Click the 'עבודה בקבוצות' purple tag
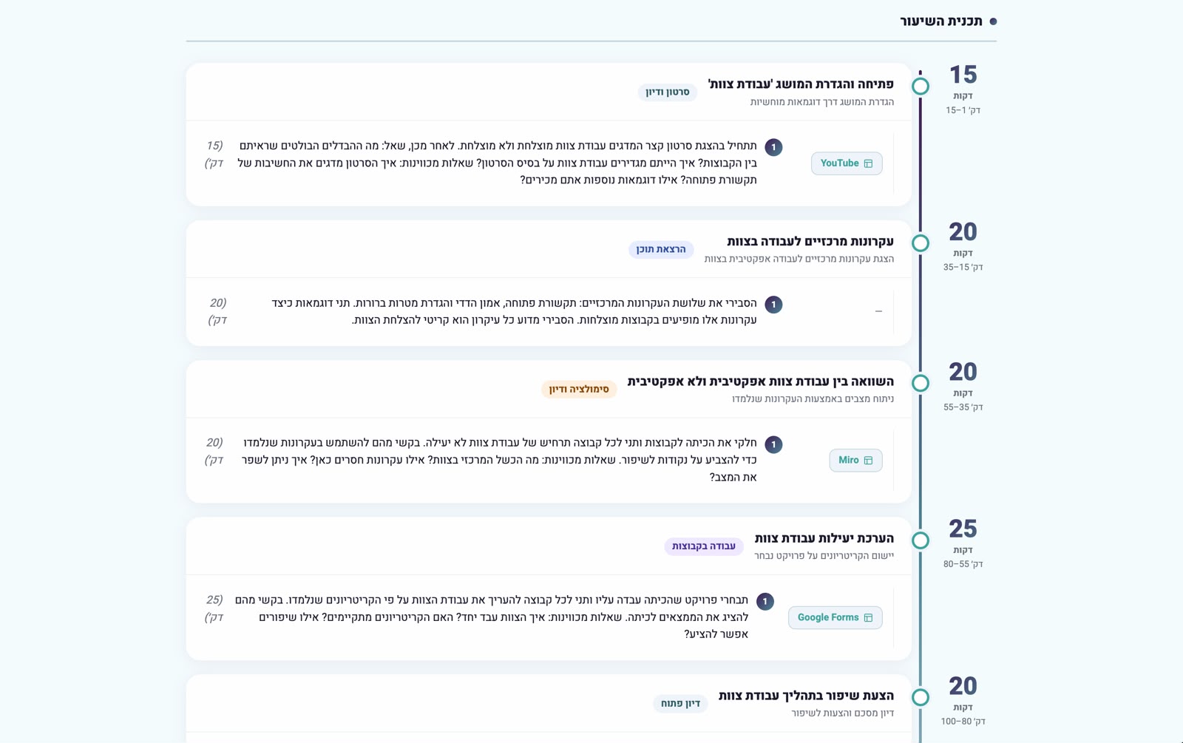This screenshot has height=743, width=1183. point(704,546)
